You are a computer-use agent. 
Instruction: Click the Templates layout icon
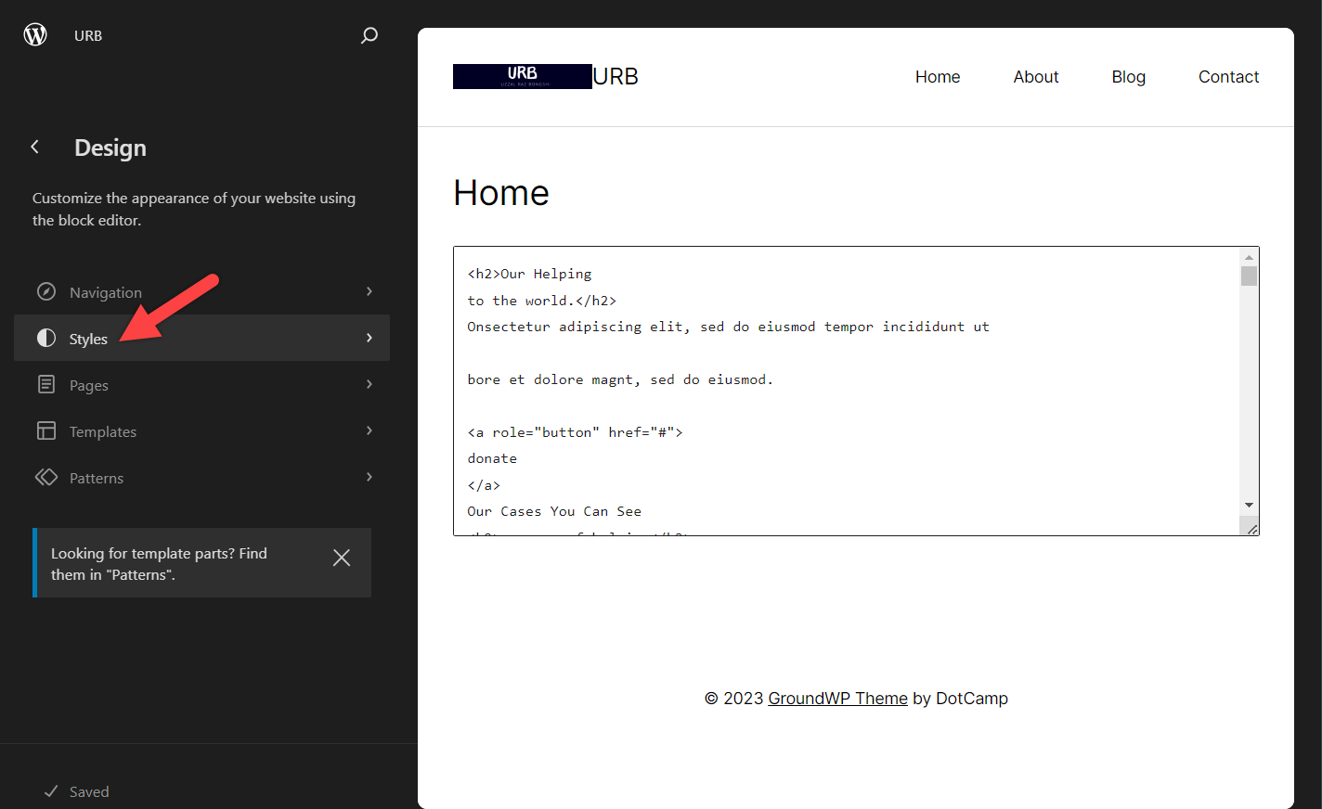tap(45, 430)
